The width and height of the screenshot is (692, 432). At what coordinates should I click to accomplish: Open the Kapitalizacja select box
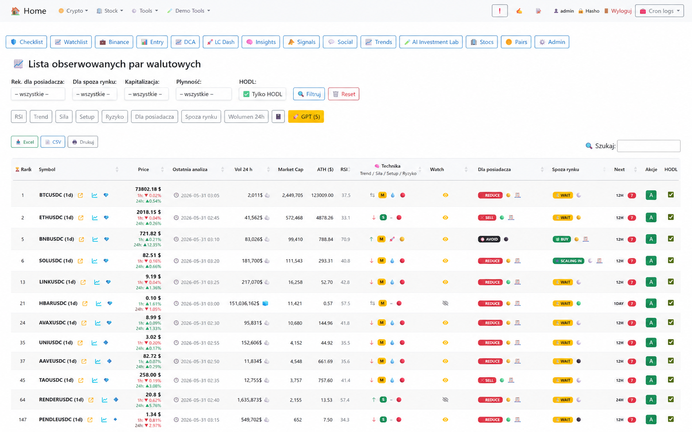coord(146,94)
